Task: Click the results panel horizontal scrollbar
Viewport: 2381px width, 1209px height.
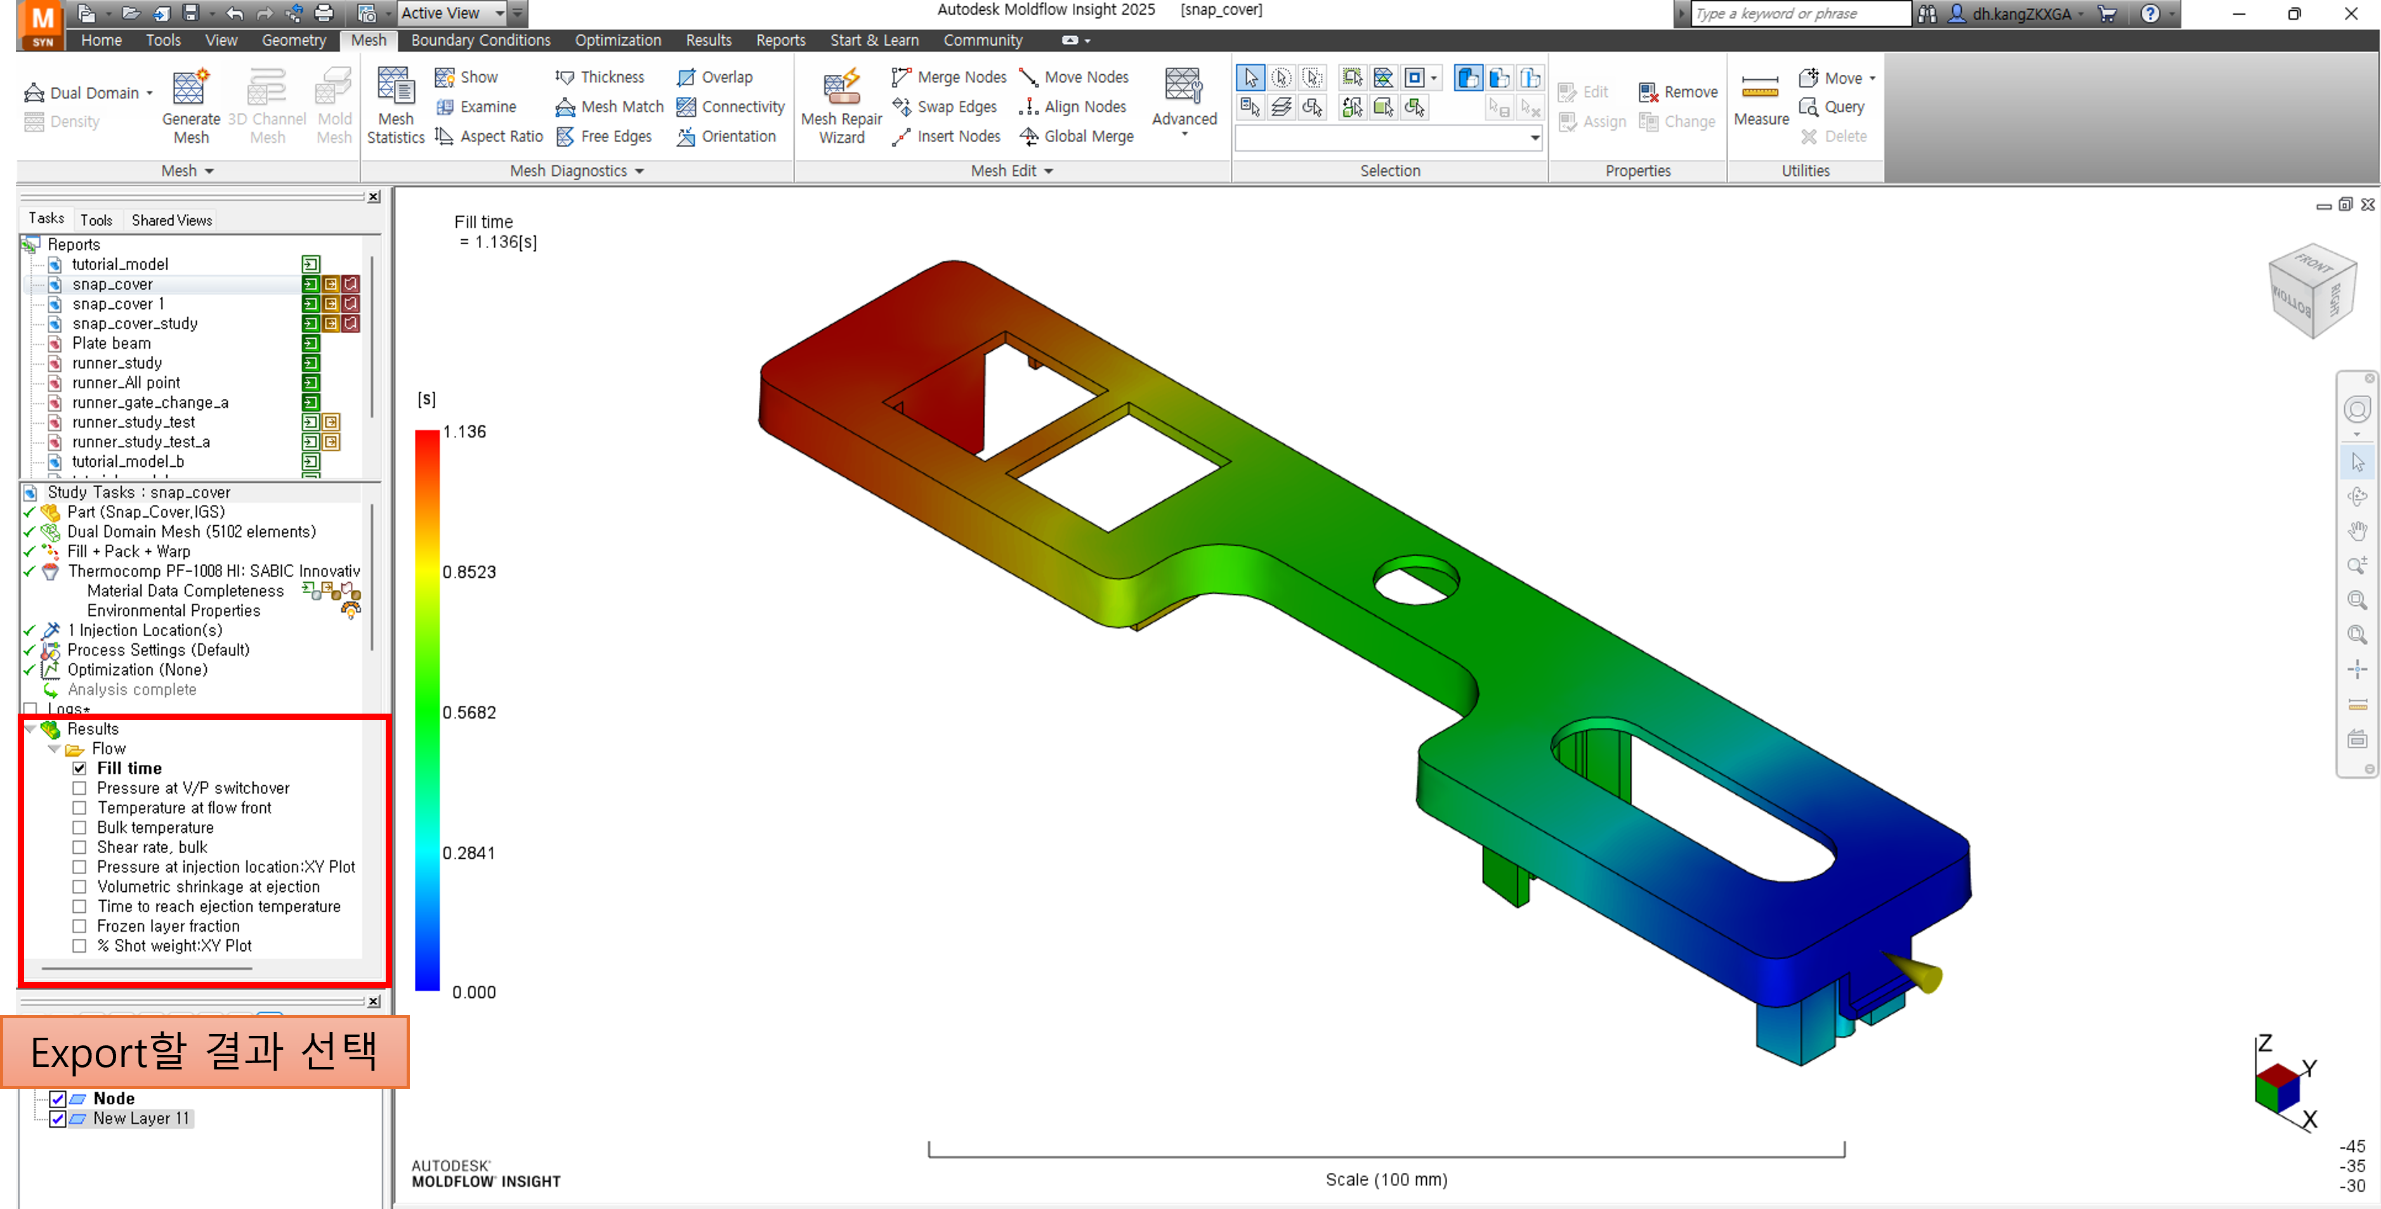Action: [147, 969]
